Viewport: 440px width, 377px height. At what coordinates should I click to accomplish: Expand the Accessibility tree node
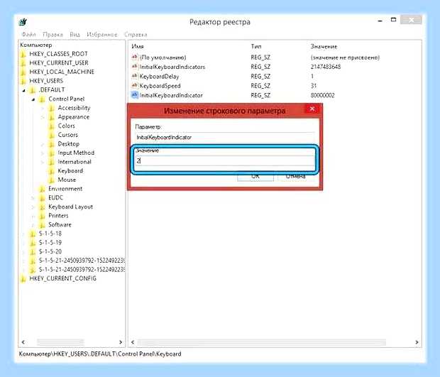(x=43, y=109)
